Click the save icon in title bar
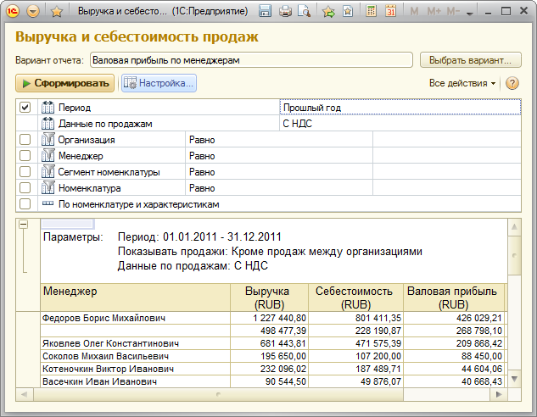 [266, 12]
